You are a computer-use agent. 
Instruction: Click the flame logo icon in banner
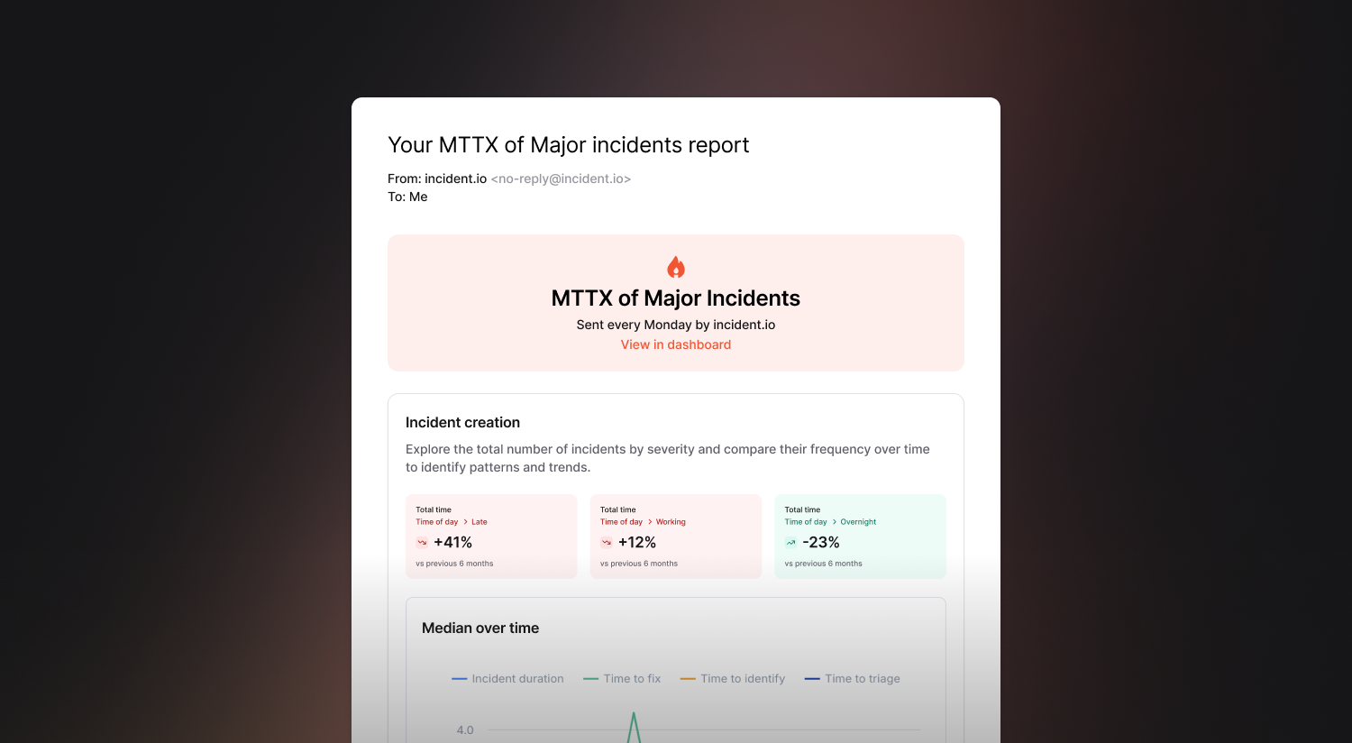pyautogui.click(x=676, y=267)
